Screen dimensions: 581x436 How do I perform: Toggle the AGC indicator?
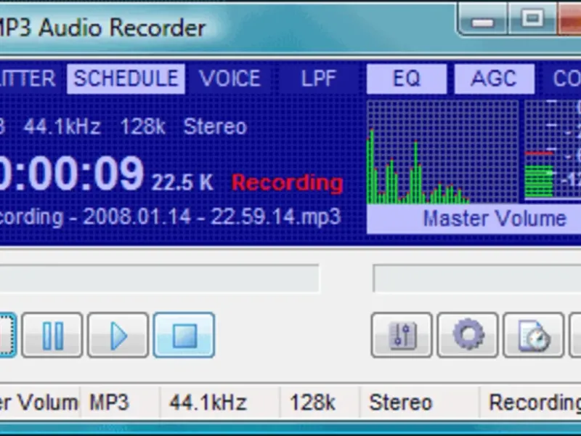[495, 78]
